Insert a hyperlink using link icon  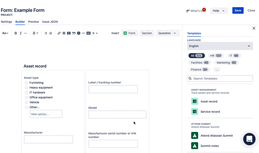click(x=59, y=33)
